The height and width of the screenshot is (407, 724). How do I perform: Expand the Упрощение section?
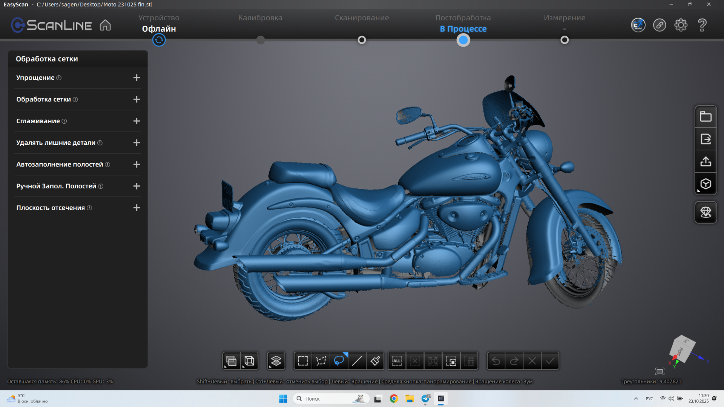click(x=137, y=78)
